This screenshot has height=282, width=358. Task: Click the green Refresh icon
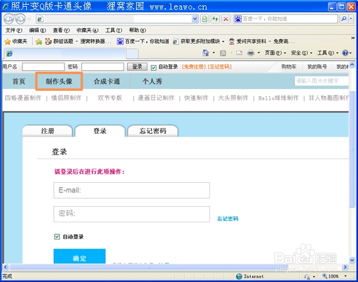[215, 19]
